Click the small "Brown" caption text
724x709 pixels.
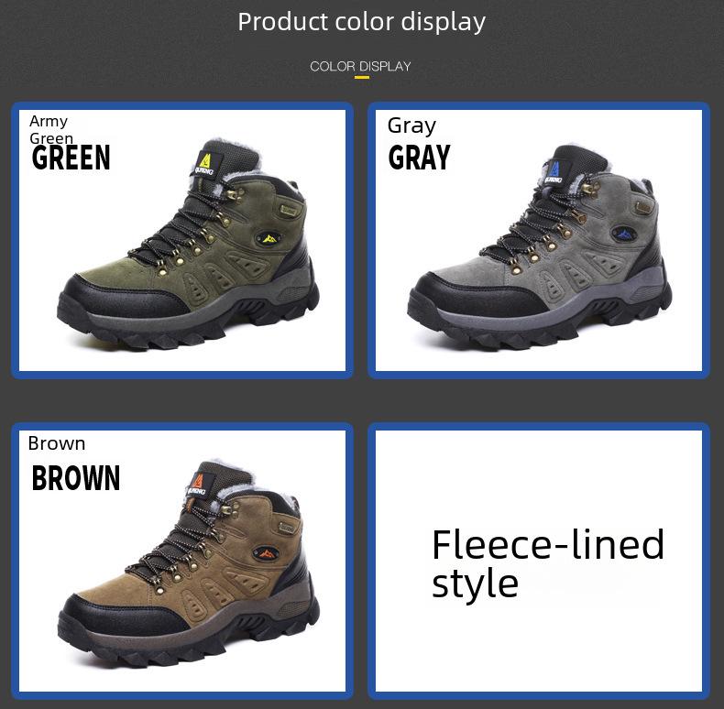[57, 443]
